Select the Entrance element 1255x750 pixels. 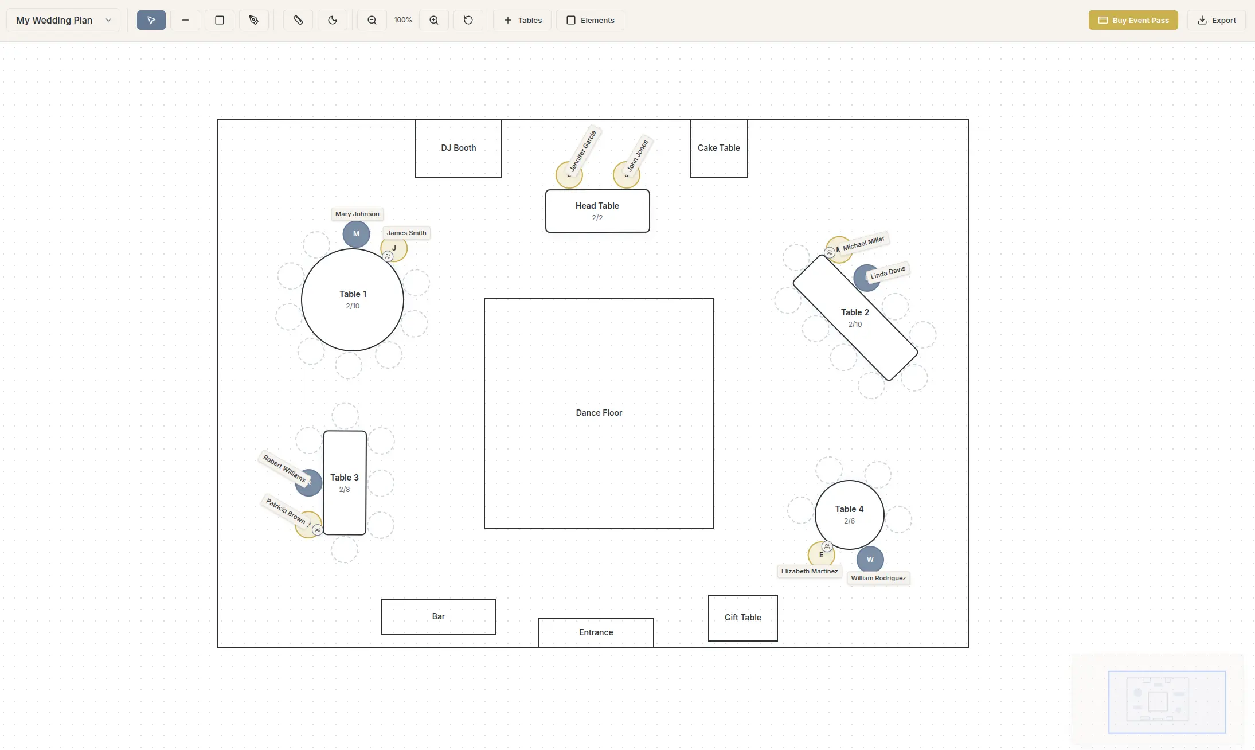point(596,632)
